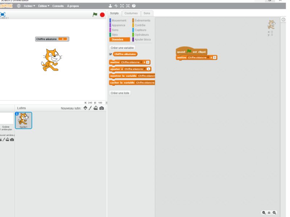Click value field of script's mettre block
Viewport: 290px width, 217px height.
click(x=215, y=58)
